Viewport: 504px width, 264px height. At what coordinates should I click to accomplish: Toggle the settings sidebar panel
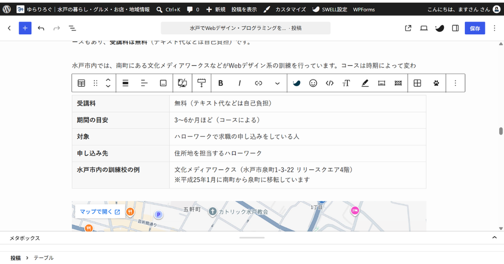[455, 28]
